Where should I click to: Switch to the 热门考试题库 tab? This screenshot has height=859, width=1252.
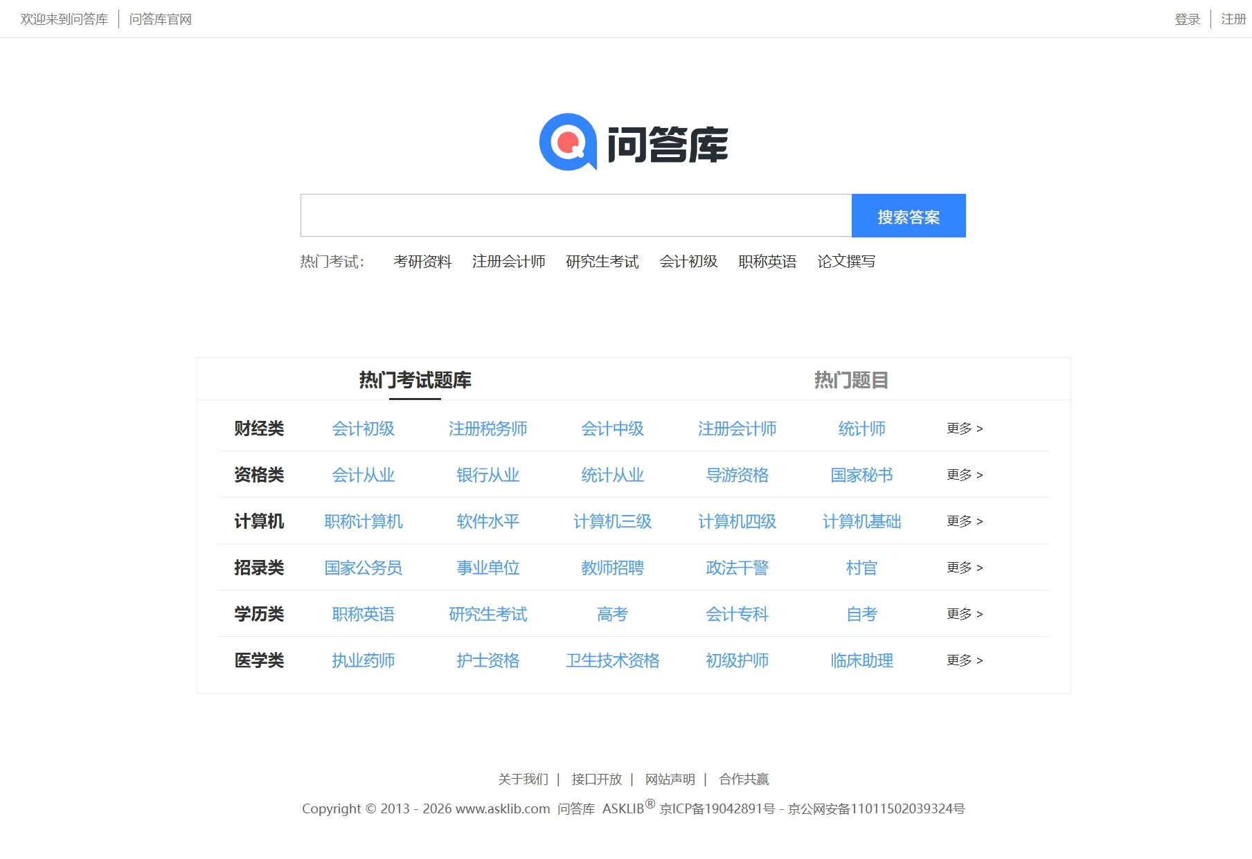click(415, 379)
